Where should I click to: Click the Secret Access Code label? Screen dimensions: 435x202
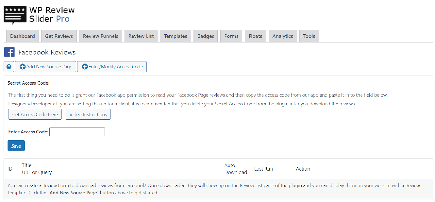pos(29,83)
